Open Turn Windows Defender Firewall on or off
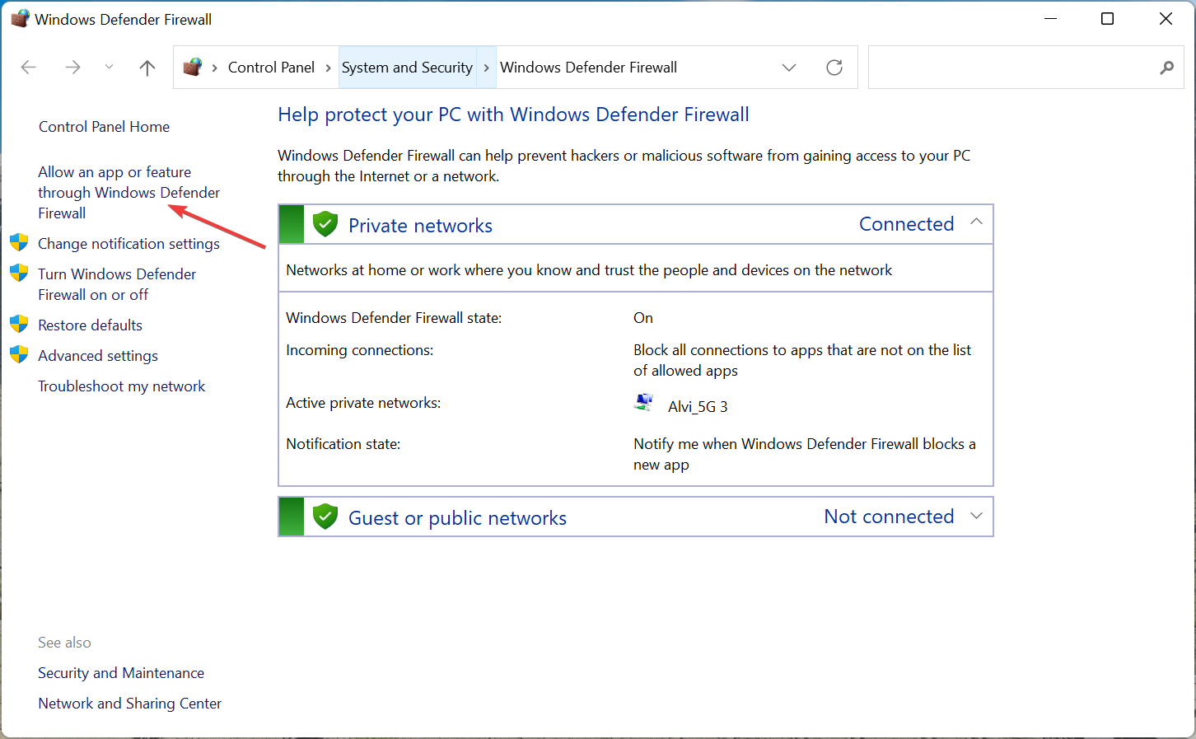The width and height of the screenshot is (1196, 739). click(117, 284)
